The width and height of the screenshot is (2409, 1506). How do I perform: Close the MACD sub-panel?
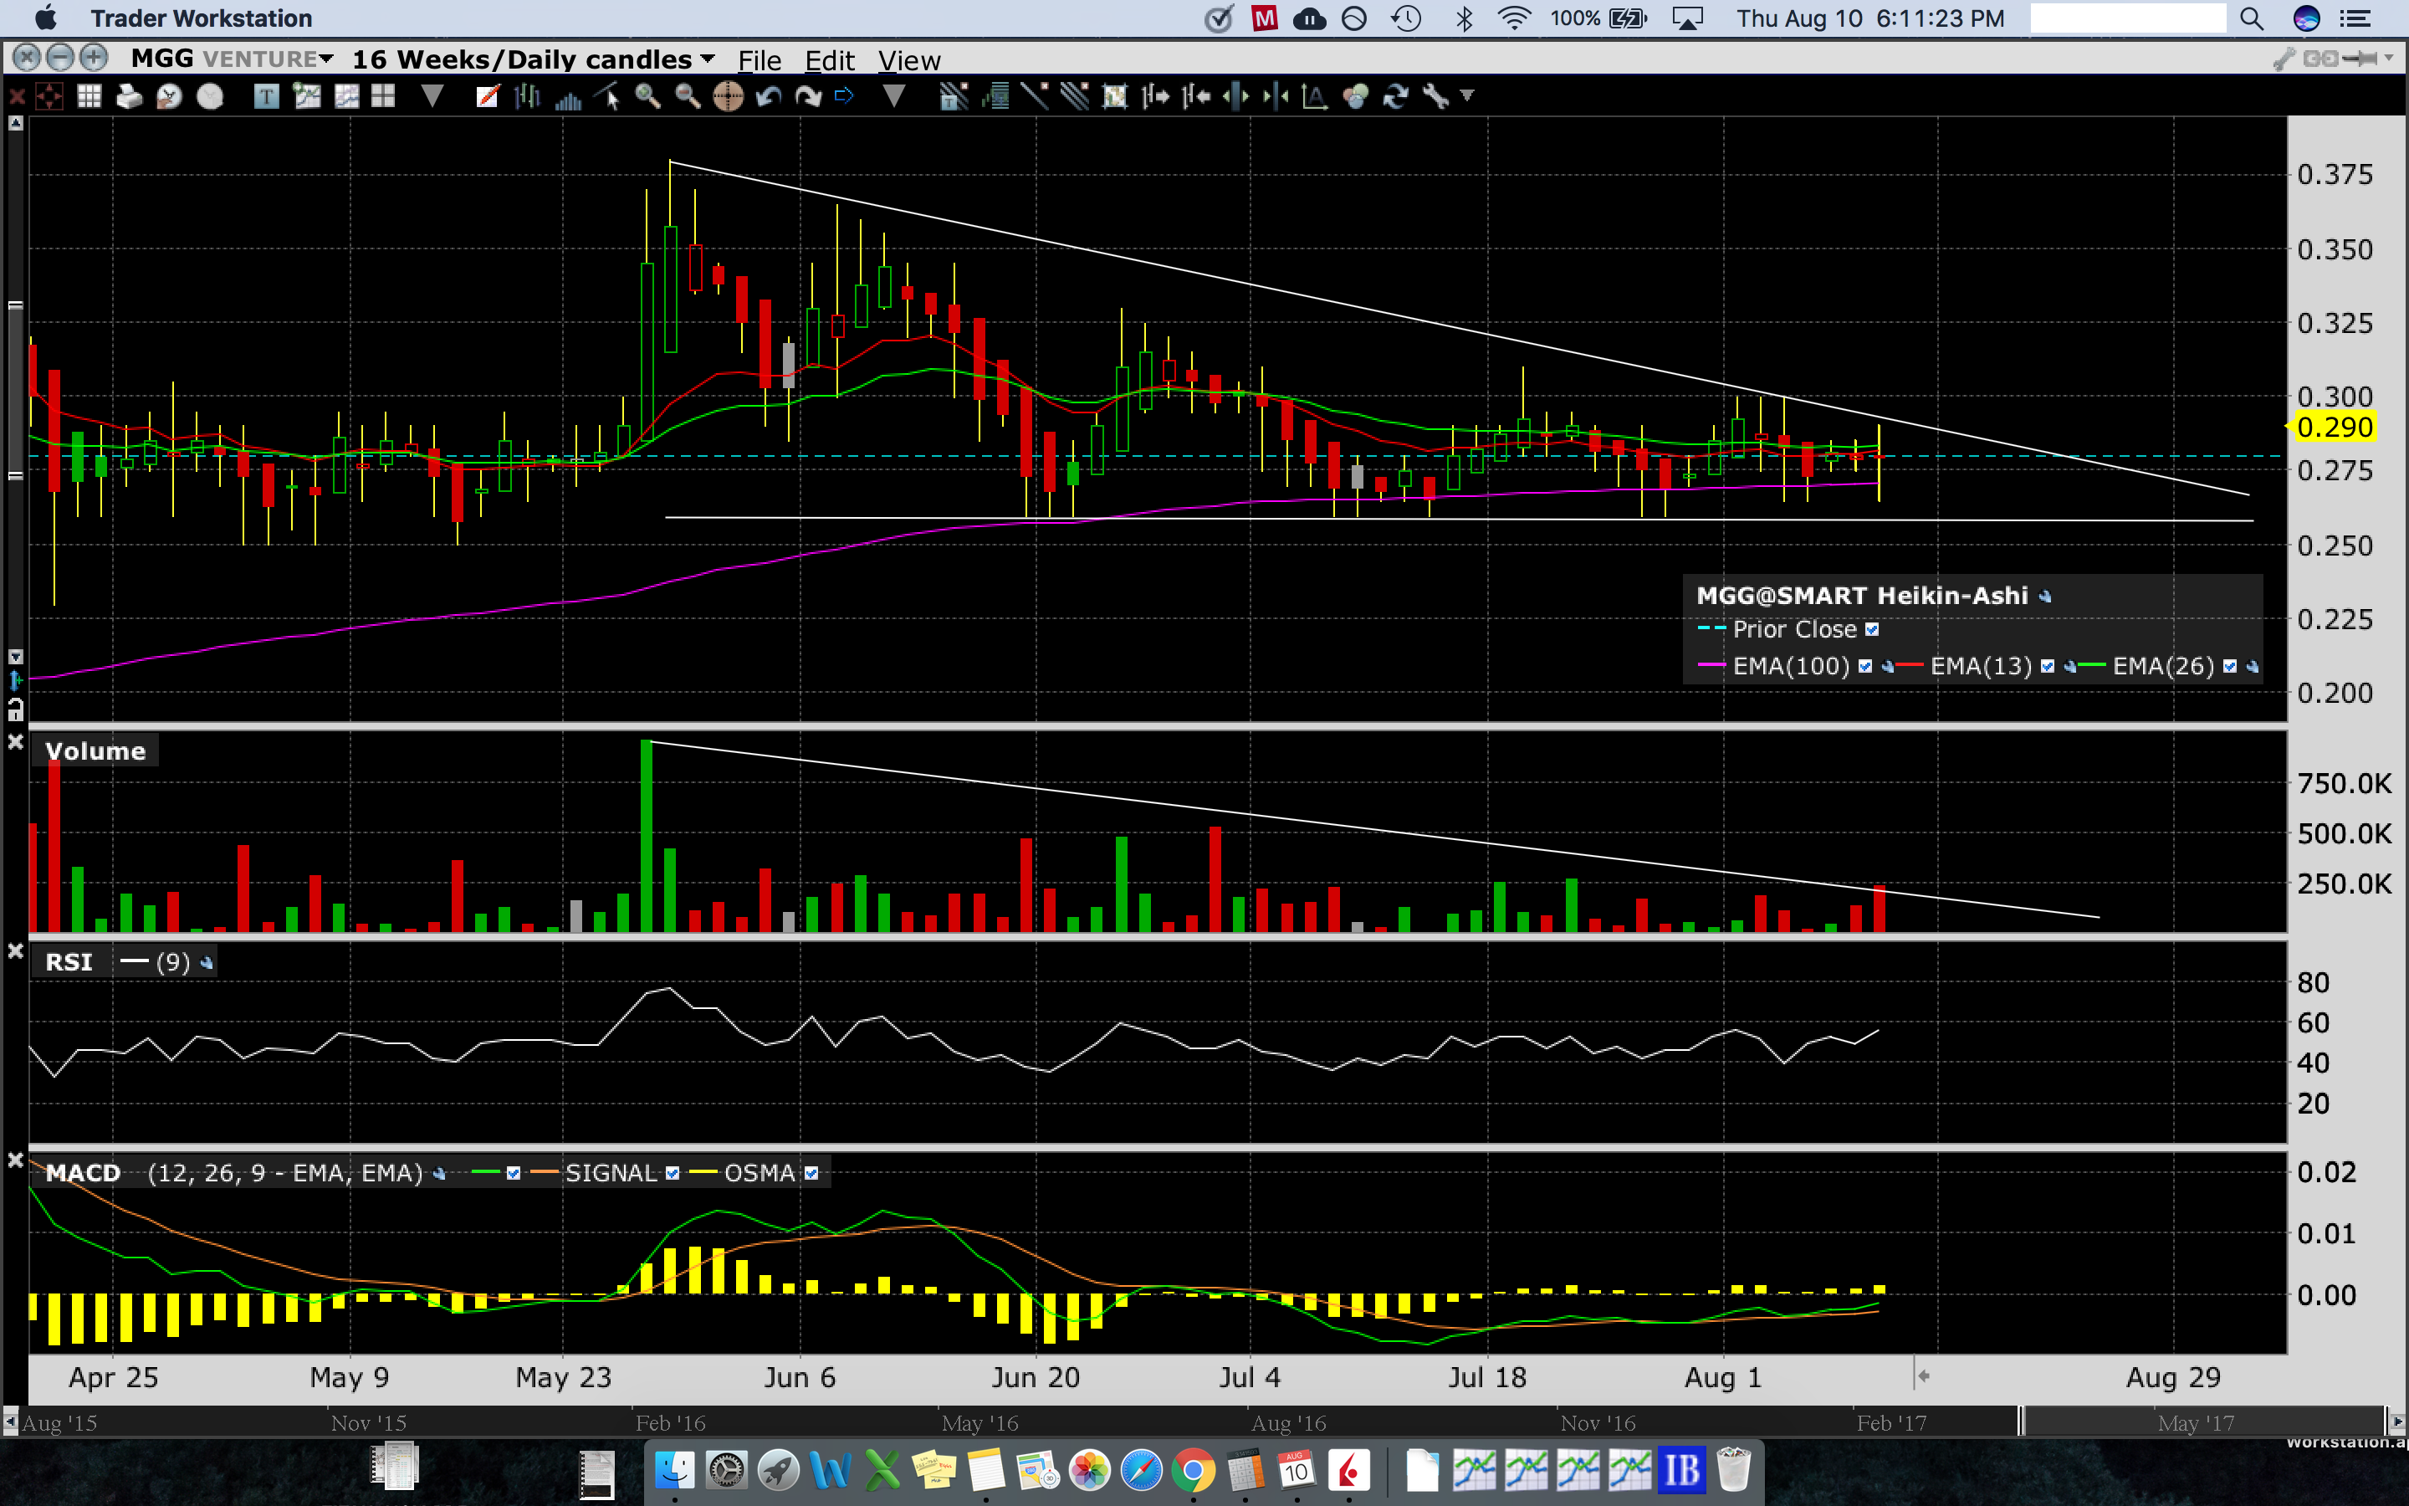pos(15,1160)
